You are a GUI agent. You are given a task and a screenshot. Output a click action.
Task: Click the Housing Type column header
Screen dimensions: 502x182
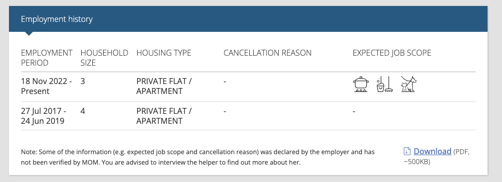click(164, 53)
